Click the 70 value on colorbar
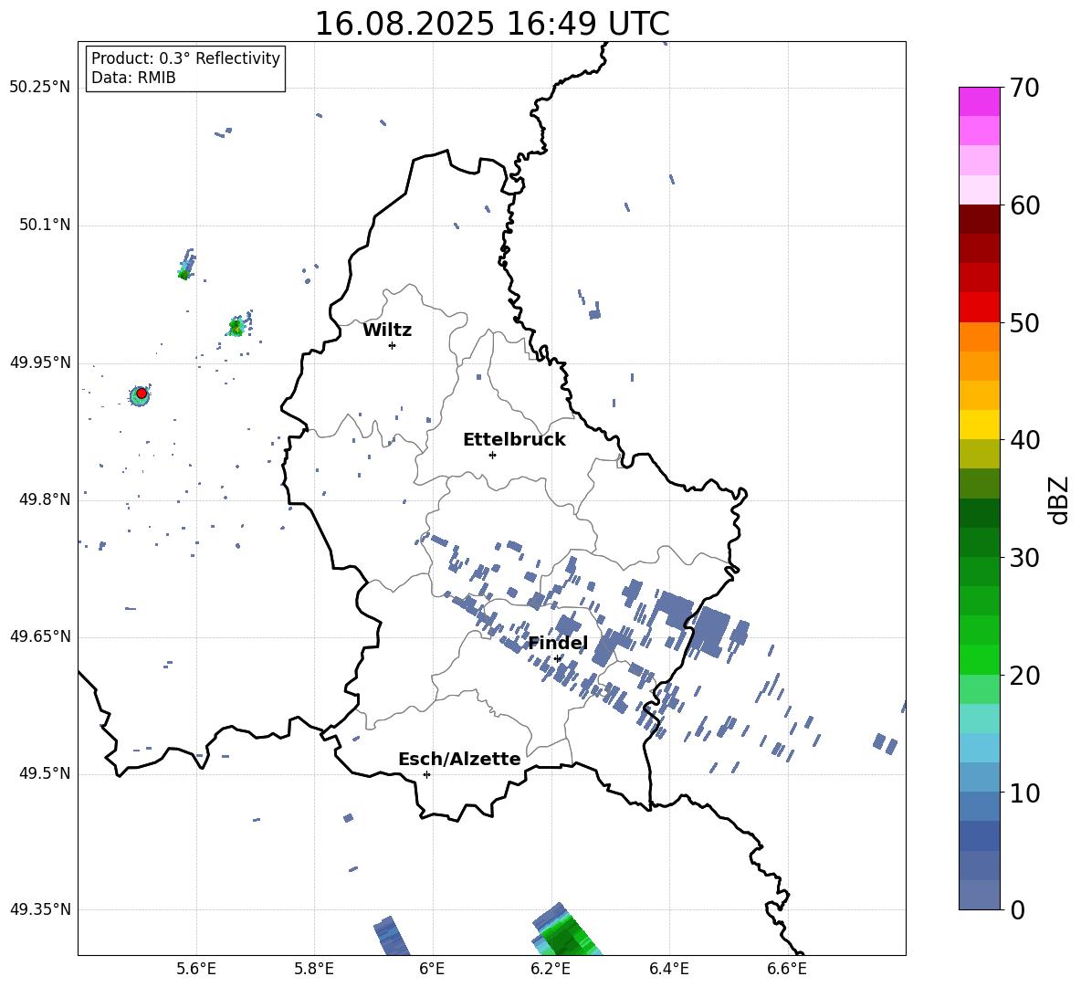 point(1024,88)
